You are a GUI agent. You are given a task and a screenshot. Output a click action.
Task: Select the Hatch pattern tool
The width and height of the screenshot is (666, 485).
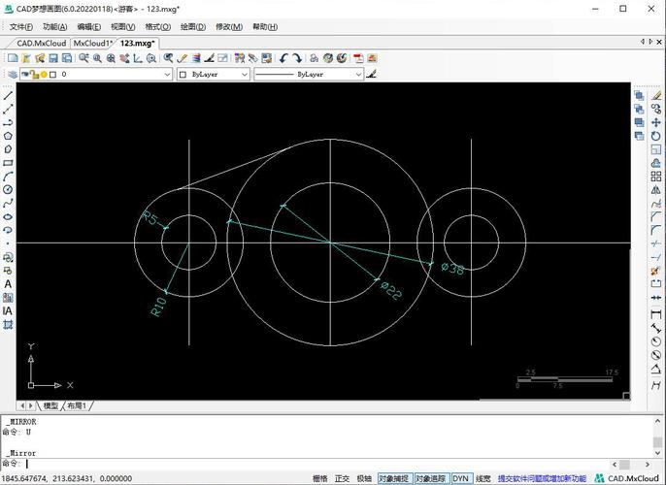(8, 325)
